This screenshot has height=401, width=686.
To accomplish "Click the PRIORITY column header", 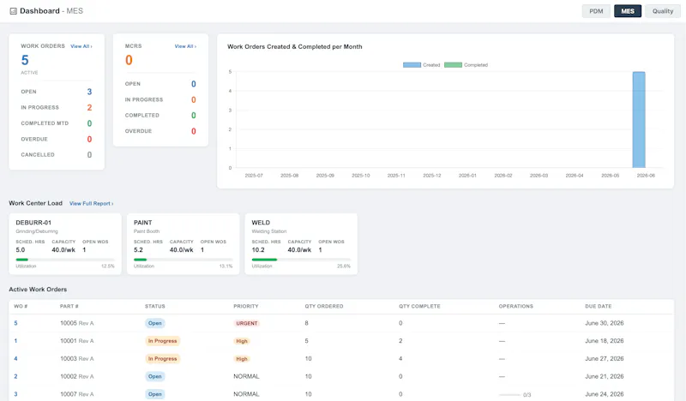I will pos(246,306).
